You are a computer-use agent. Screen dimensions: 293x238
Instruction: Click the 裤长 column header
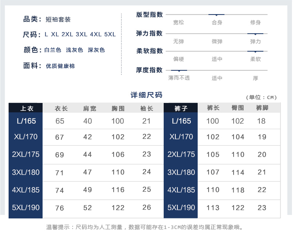(x=213, y=108)
